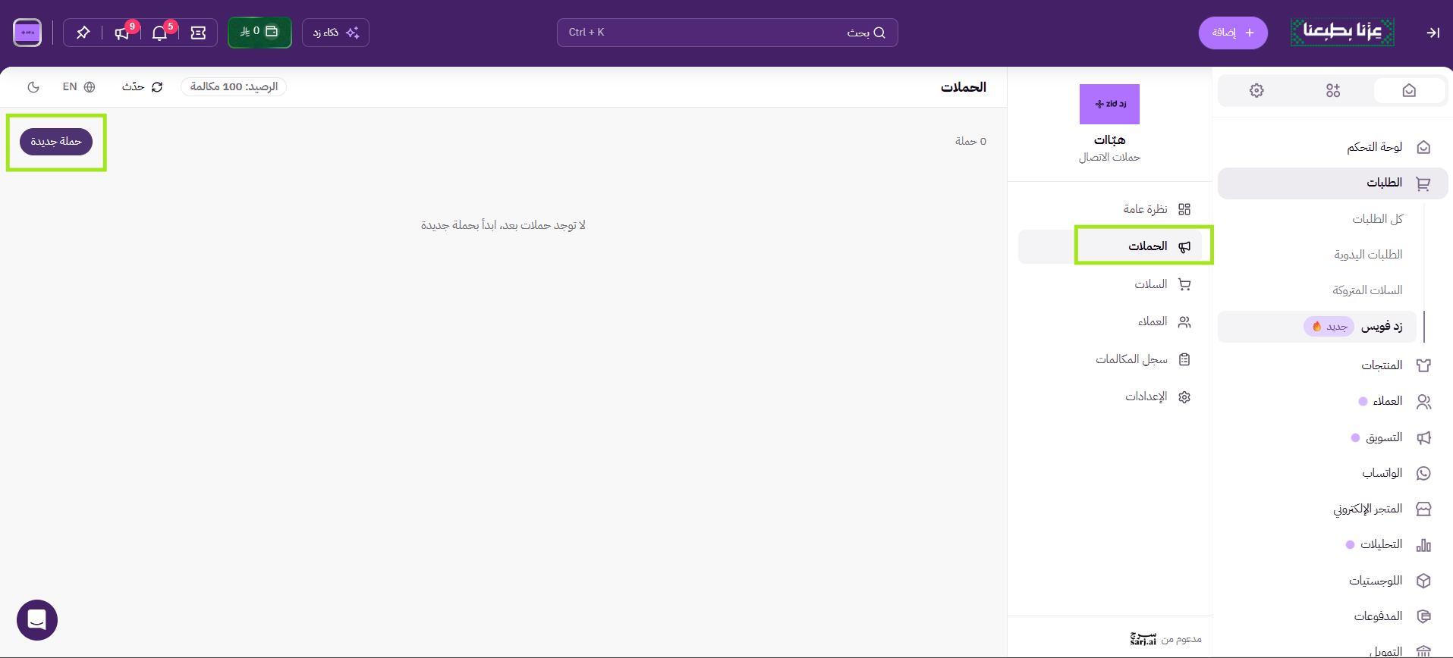Collapse the sidebar with the arrow icon
This screenshot has width=1453, height=658.
coord(1433,33)
